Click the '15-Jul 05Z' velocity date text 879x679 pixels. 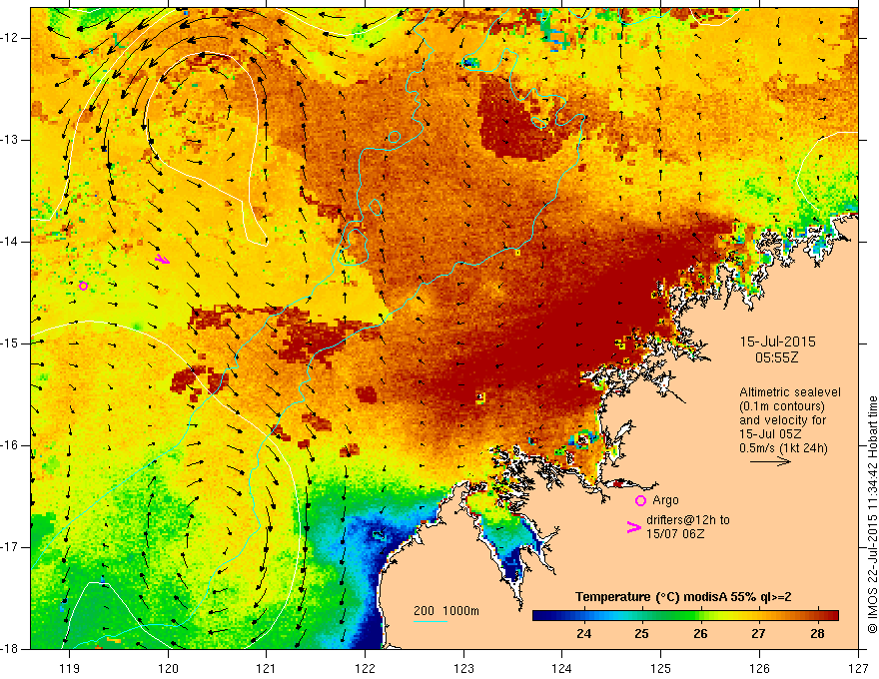(x=770, y=434)
